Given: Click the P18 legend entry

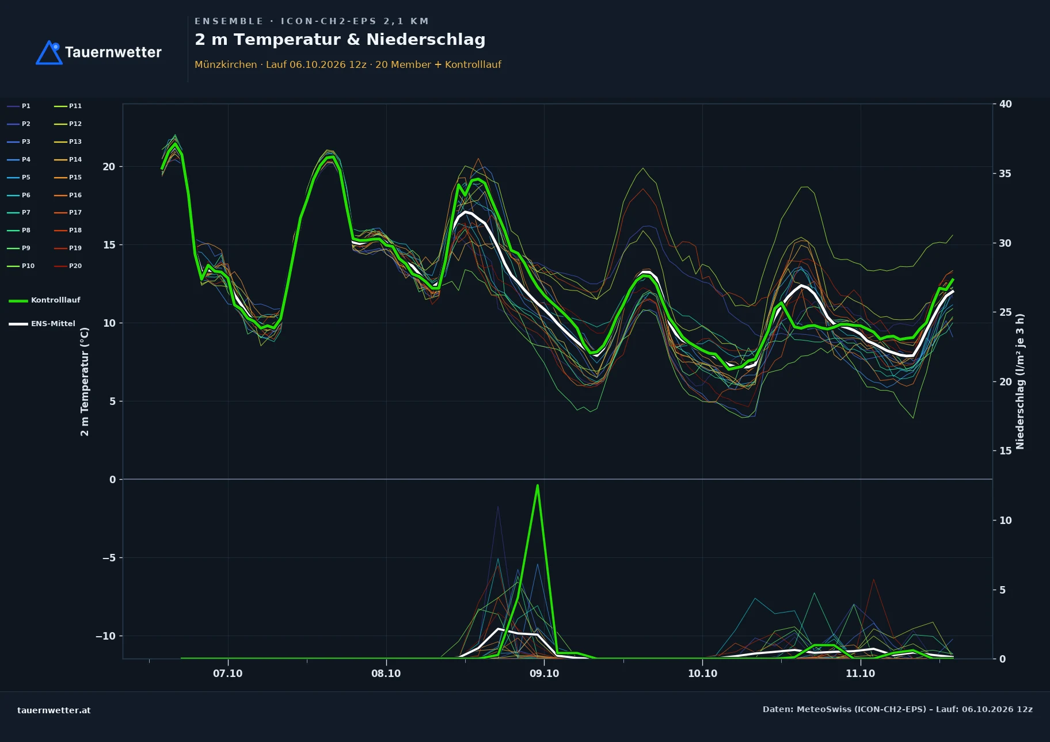Looking at the screenshot, I should tap(68, 230).
